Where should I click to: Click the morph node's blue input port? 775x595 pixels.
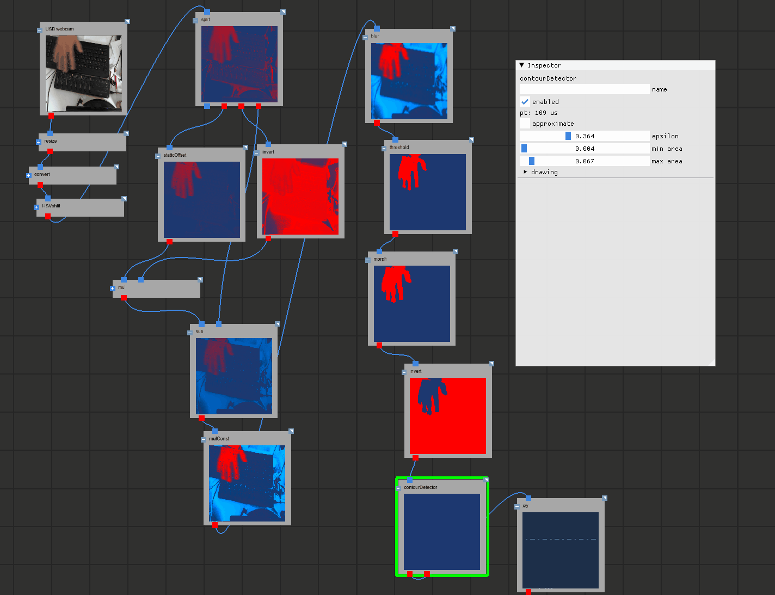point(379,252)
